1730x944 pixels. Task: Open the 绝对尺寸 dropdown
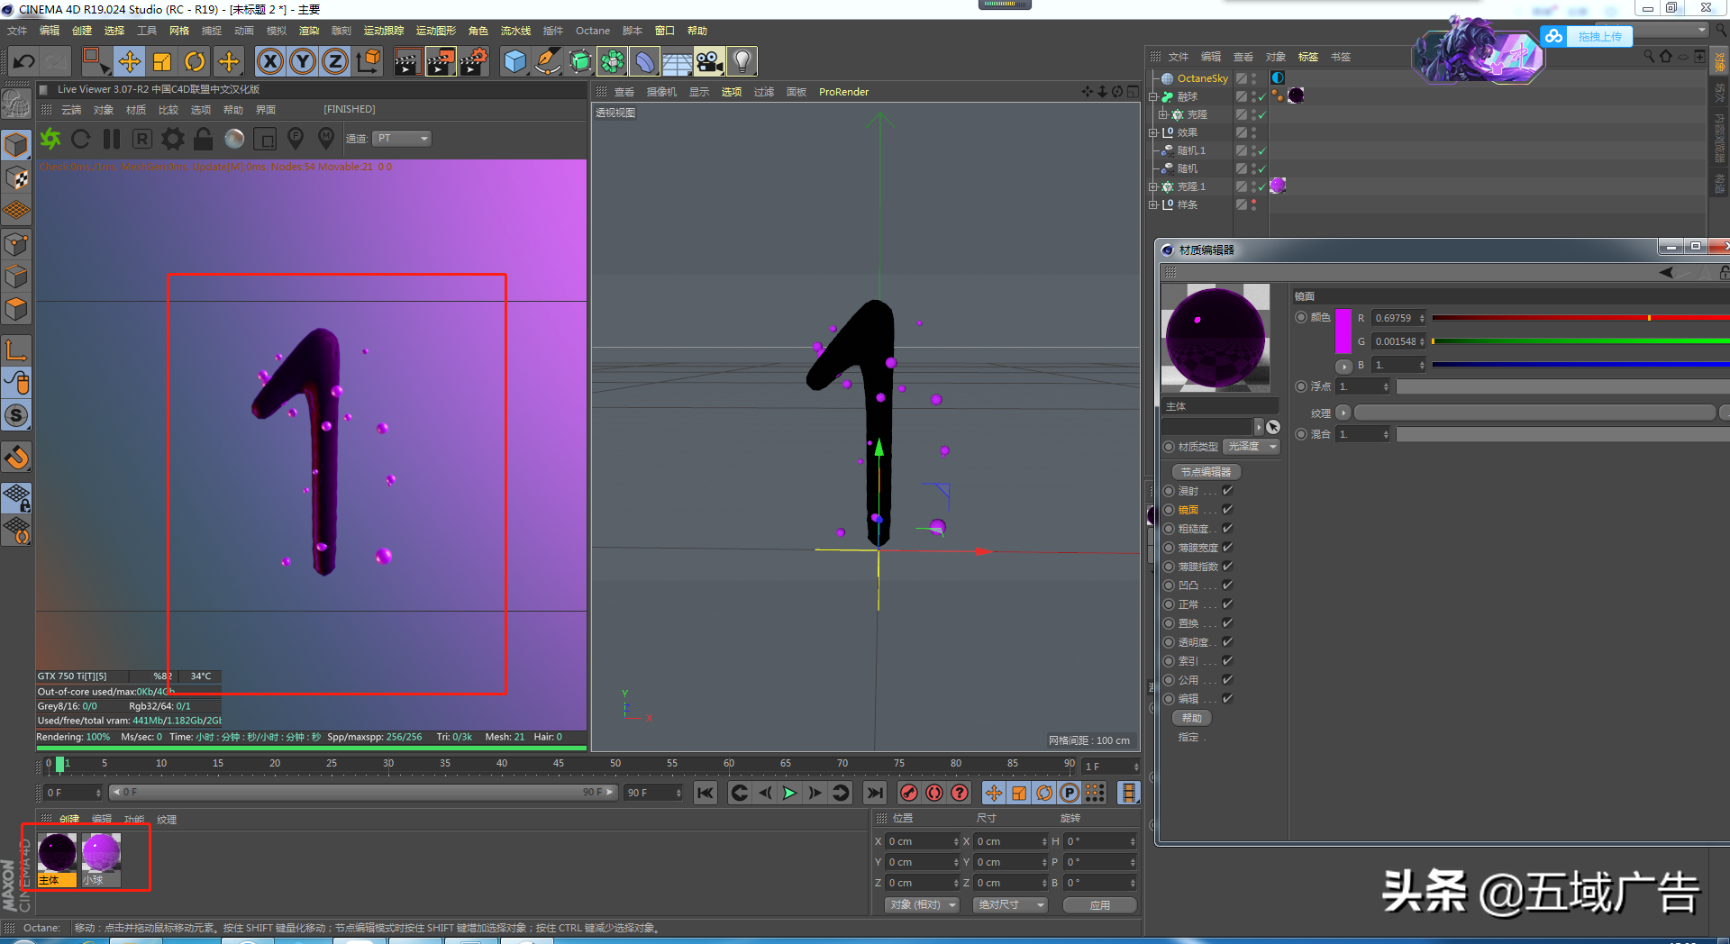click(x=1010, y=904)
